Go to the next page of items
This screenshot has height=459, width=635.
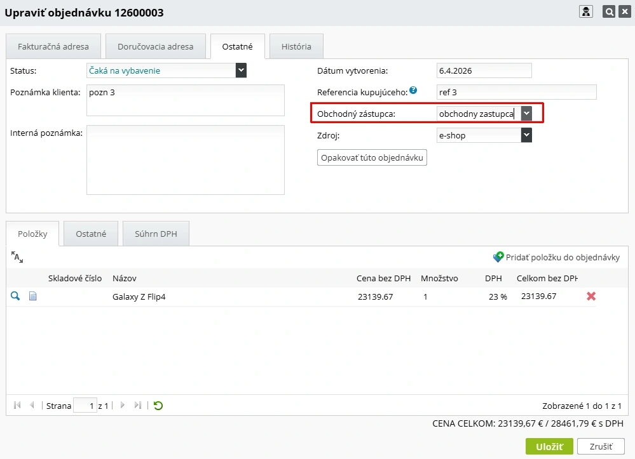[123, 405]
